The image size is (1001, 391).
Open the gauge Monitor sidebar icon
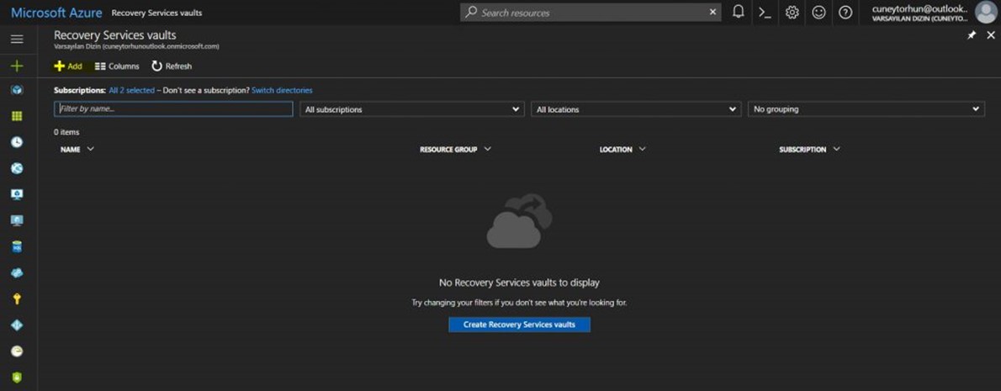pyautogui.click(x=17, y=351)
